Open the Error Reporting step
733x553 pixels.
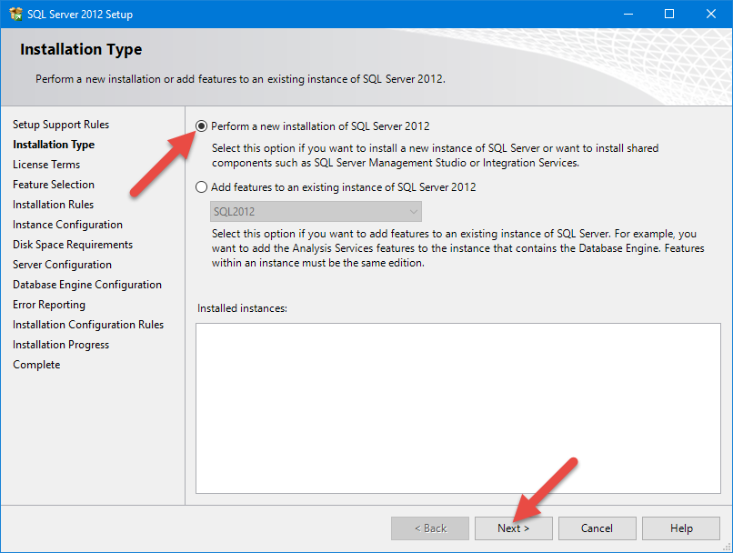[x=49, y=305]
